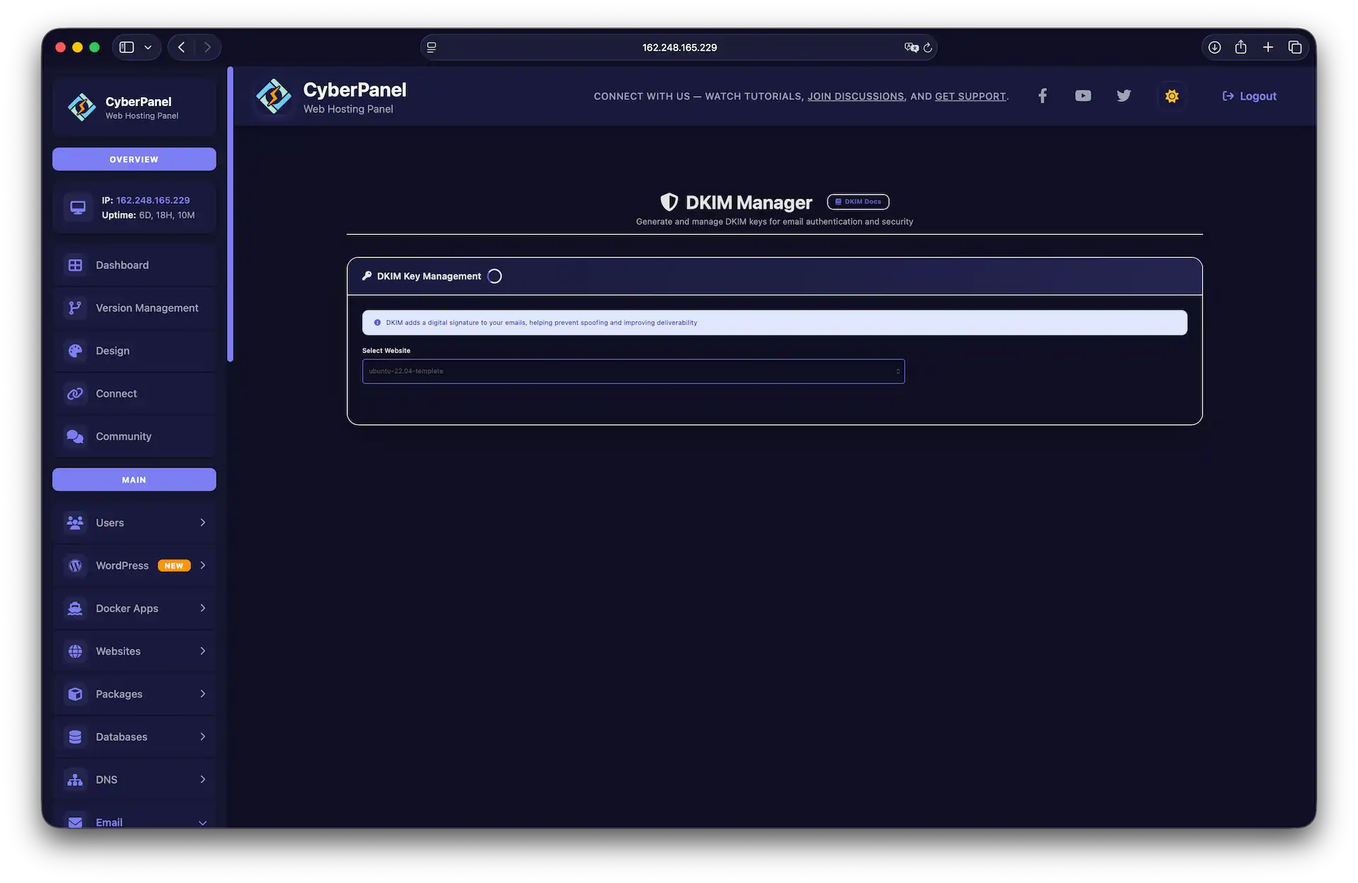Click the JOIN DISCUSSIONS link
The width and height of the screenshot is (1358, 883).
[856, 96]
